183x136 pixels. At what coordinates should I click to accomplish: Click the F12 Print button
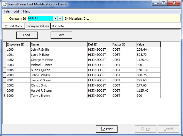[x=107, y=129]
